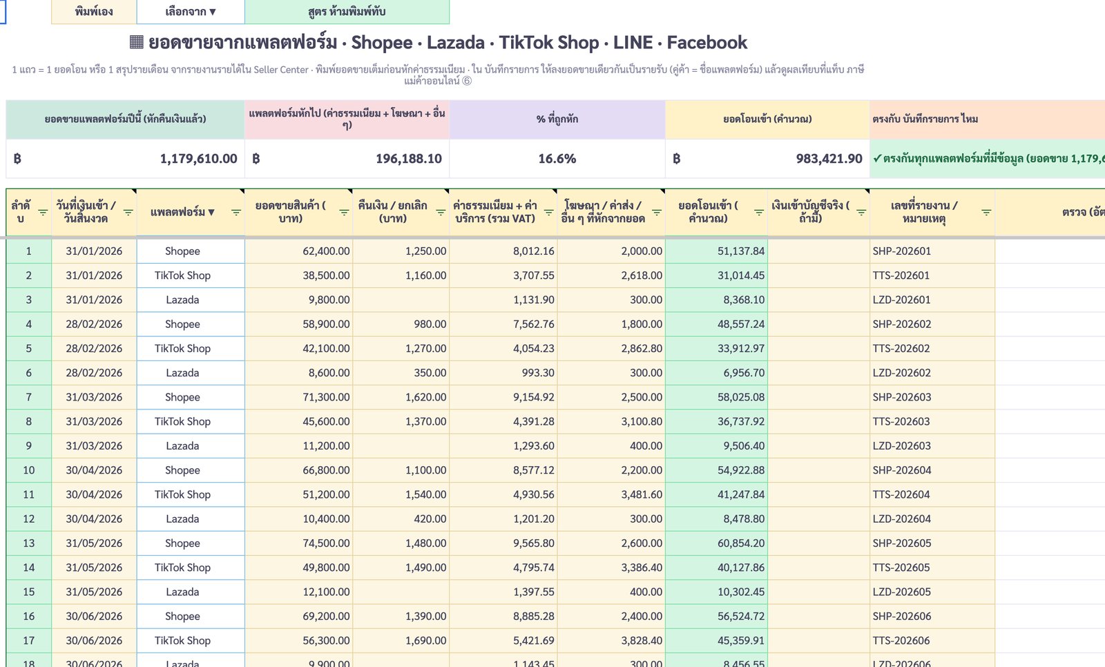
Task: Click filter icon in โฆษณา / ค่าส่ง header
Action: point(657,212)
